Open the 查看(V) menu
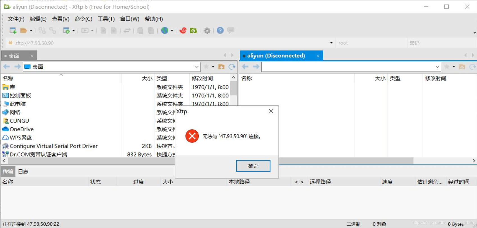This screenshot has width=477, height=228. click(x=61, y=19)
